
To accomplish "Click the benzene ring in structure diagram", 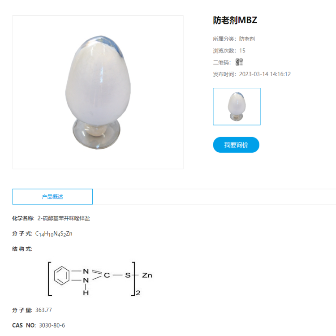I will [62, 276].
